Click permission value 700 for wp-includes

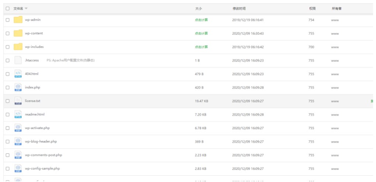(311, 47)
